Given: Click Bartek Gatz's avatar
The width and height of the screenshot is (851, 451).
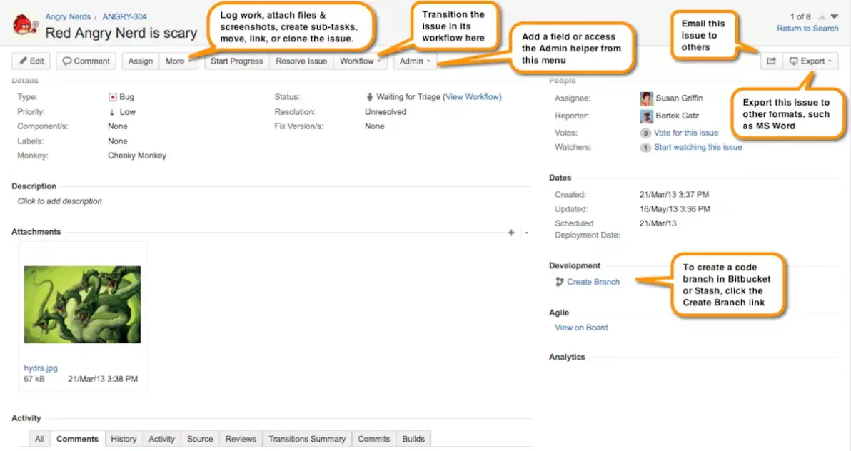Looking at the screenshot, I should [x=646, y=116].
